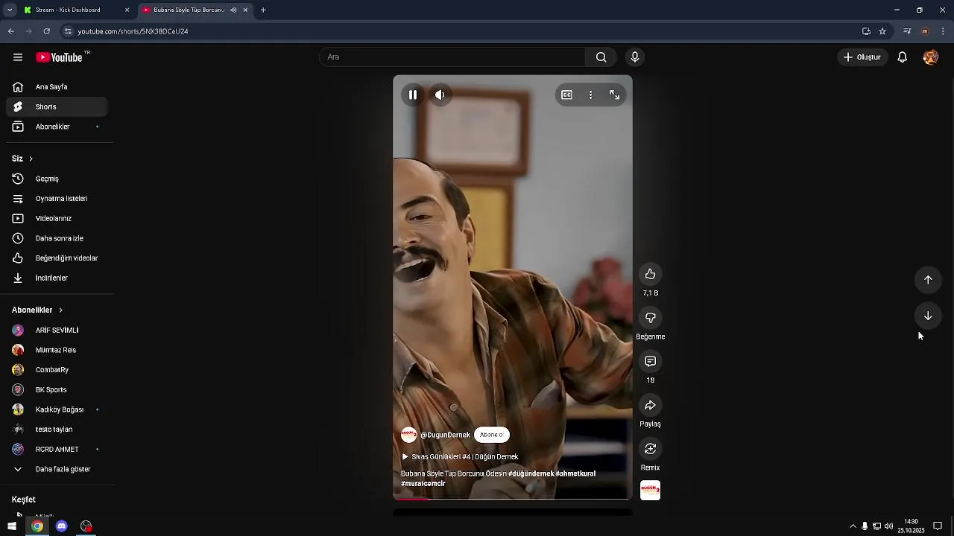954x536 pixels.
Task: Expand Daha fazla göster subscriptions
Action: click(57, 470)
